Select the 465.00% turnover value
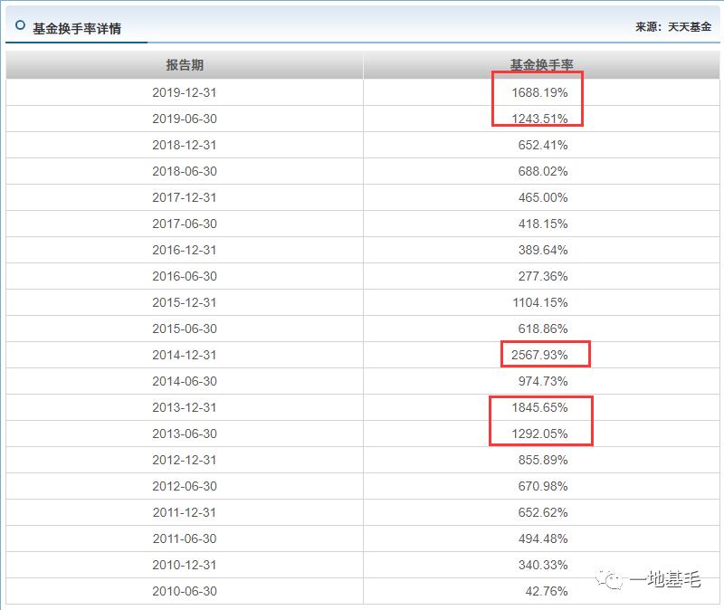This screenshot has width=724, height=610. point(543,197)
